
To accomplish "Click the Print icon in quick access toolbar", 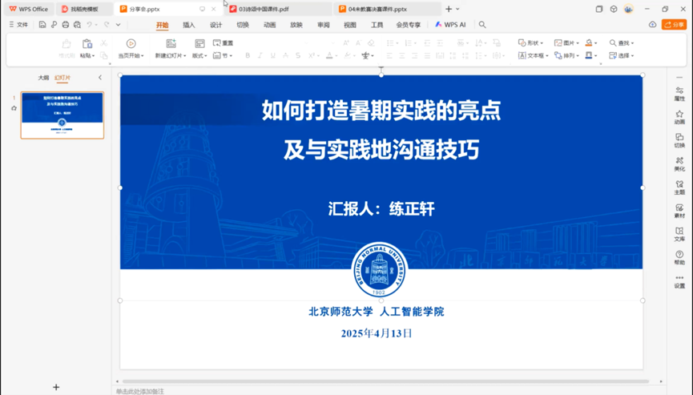I will [x=66, y=25].
